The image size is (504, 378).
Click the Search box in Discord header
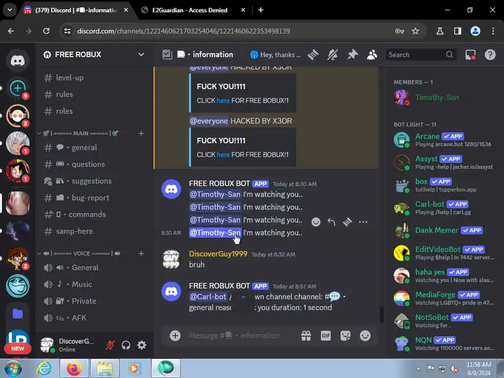421,55
